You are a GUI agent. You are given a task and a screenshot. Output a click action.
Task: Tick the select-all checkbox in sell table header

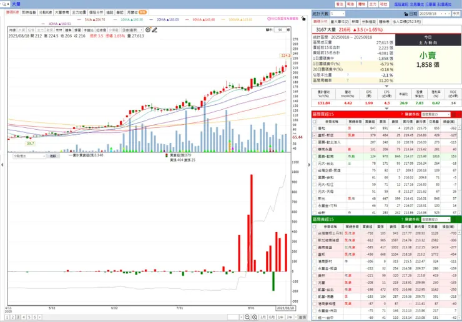click(315, 227)
